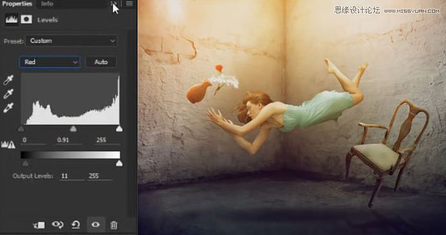The height and width of the screenshot is (235, 446).
Task: Reset adjustment to defaults icon
Action: (x=76, y=225)
